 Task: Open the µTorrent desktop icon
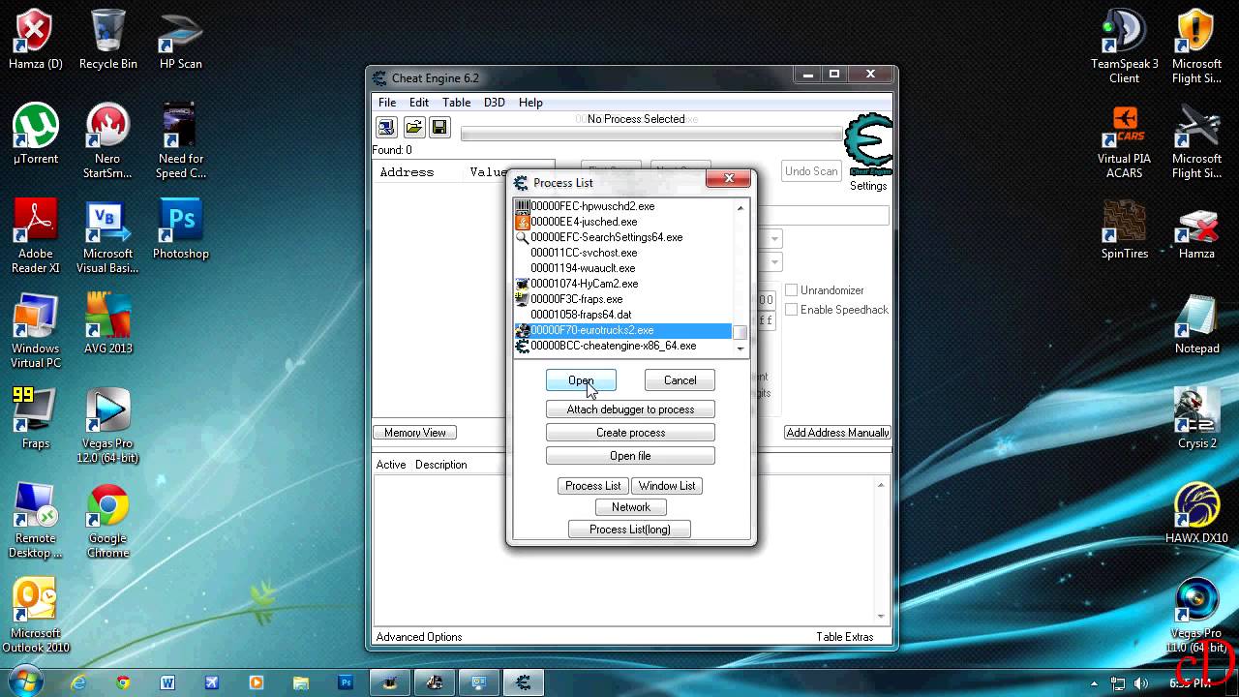tap(36, 135)
